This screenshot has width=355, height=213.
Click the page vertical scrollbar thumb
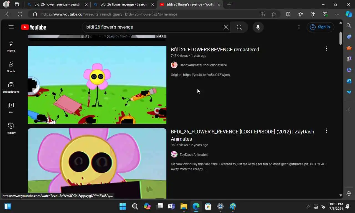pos(341,38)
